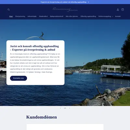This screenshot has height=130, width=130.
Task: Open the Överprövning menu item
Action: (x=20, y=16)
